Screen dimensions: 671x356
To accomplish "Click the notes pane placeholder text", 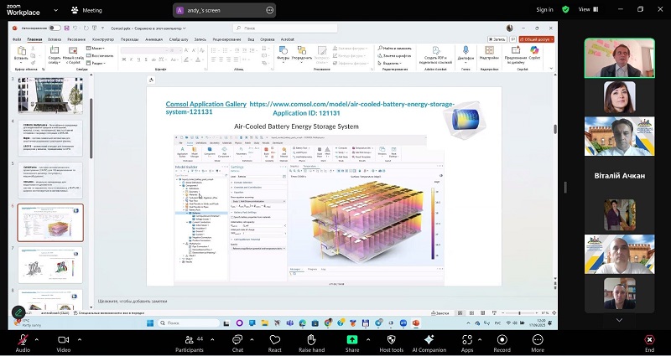I will coord(133,302).
